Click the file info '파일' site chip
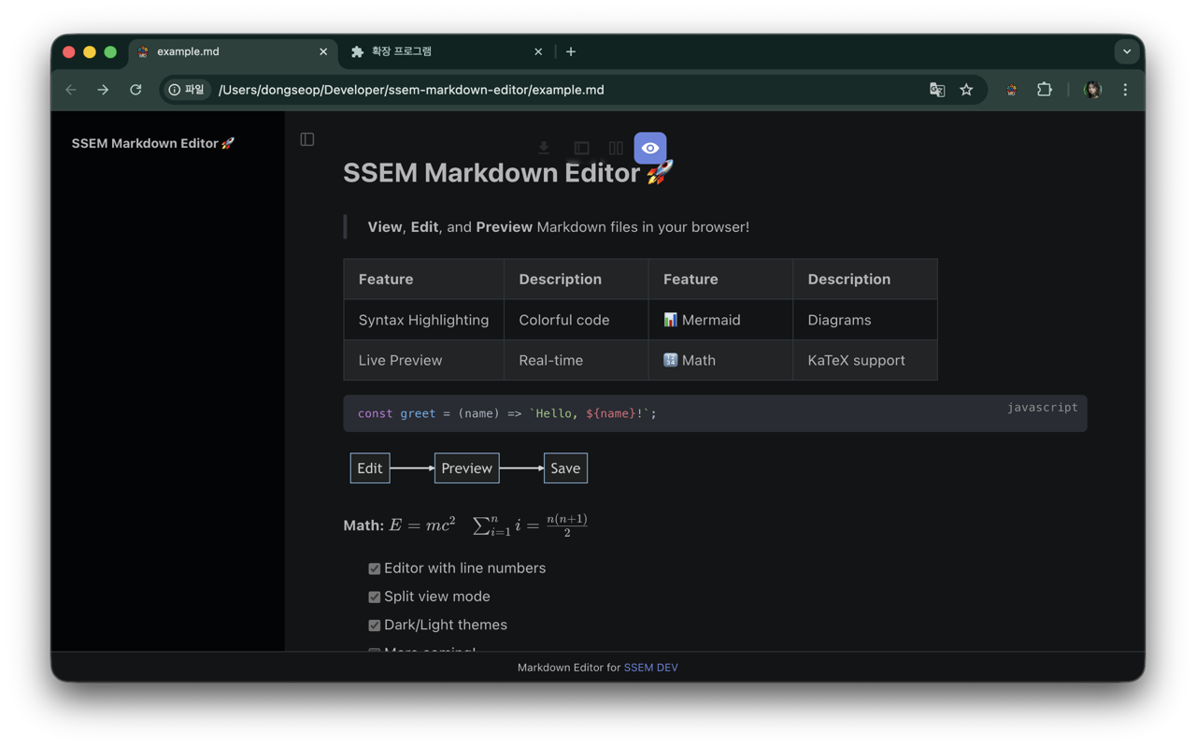This screenshot has height=748, width=1196. point(186,90)
